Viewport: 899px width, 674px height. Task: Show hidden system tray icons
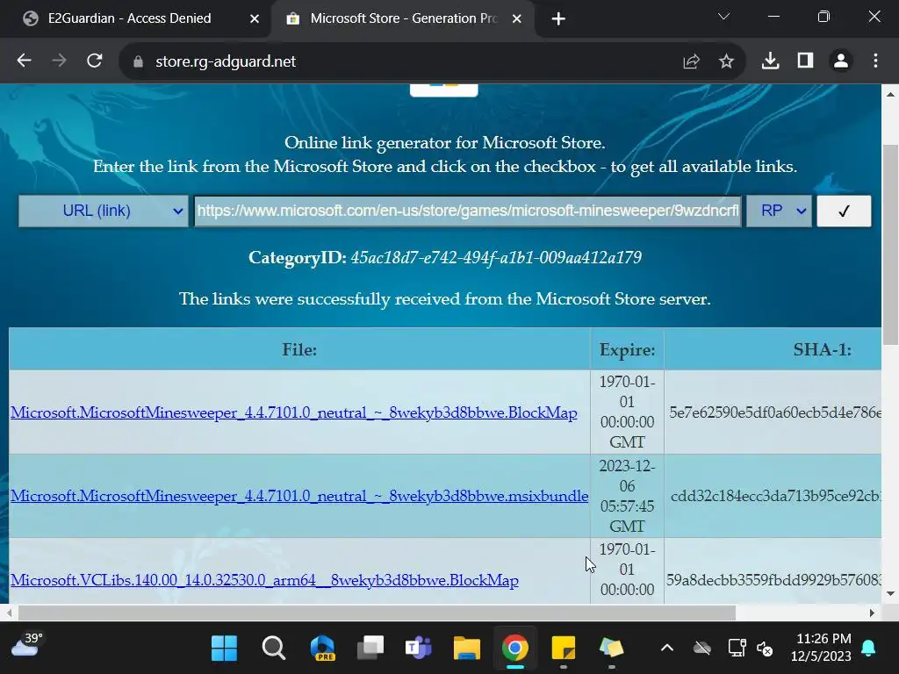point(667,649)
